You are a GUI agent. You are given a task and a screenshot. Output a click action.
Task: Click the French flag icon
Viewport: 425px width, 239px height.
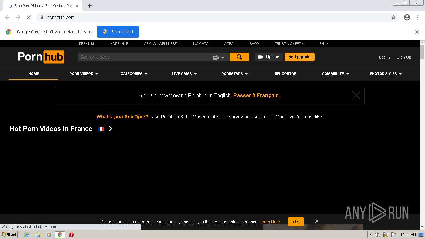pos(101,129)
